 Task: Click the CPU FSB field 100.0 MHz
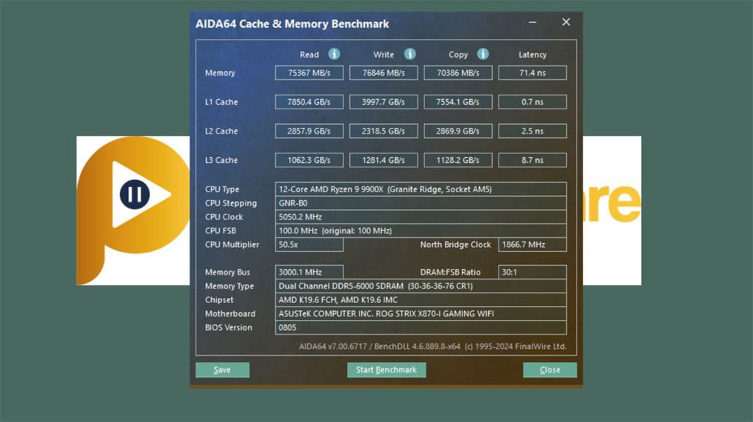(x=421, y=230)
